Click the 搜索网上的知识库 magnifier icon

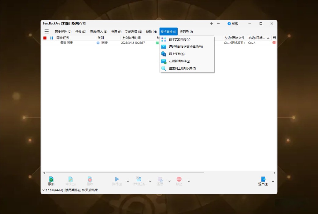pos(164,68)
